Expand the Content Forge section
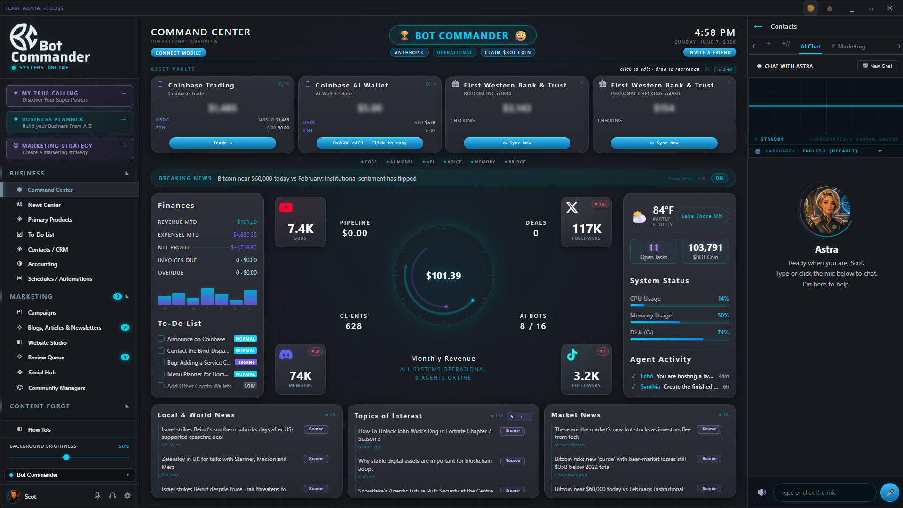 coord(127,406)
